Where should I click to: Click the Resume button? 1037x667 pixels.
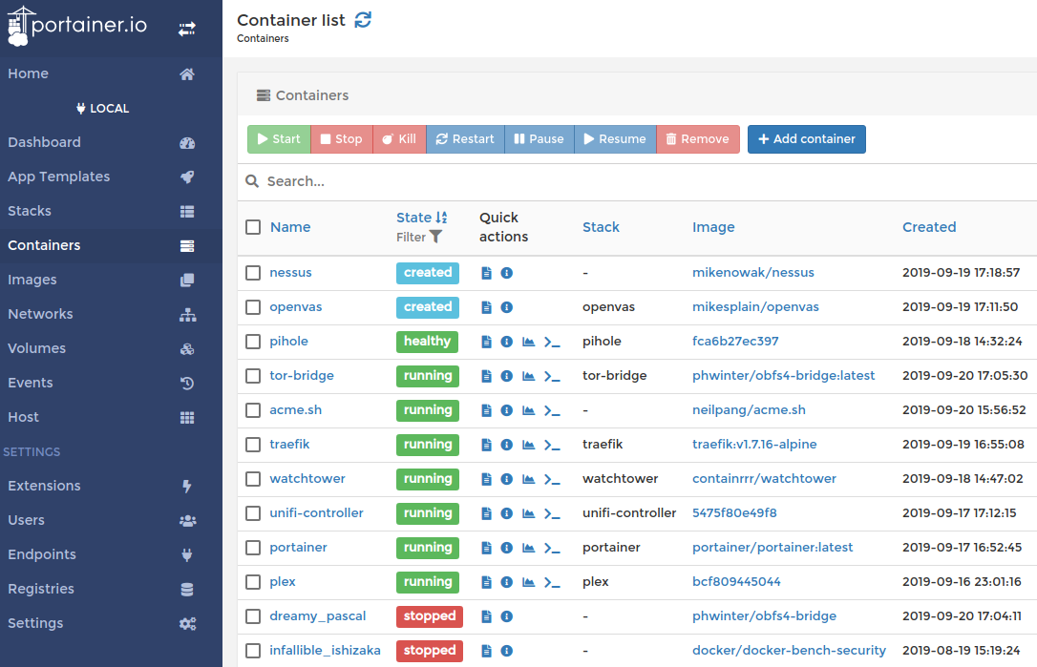[x=615, y=139]
